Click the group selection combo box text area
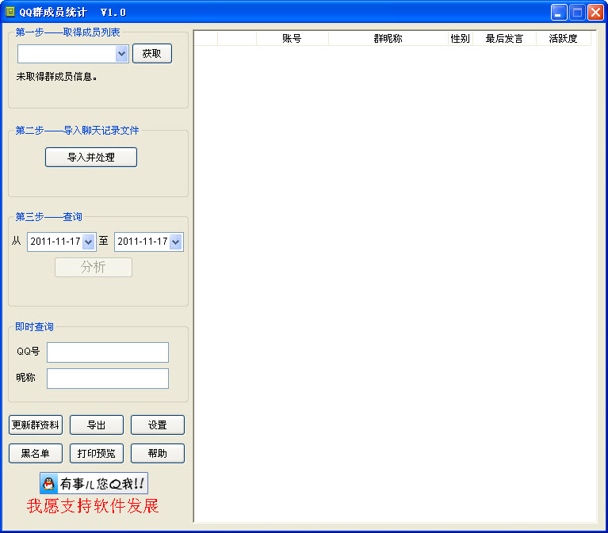The image size is (608, 533). coord(67,53)
